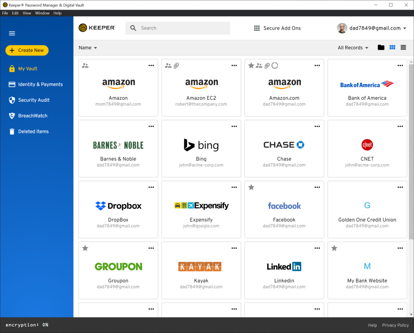Toggle favorite star on Amazon.com record
The height and width of the screenshot is (333, 414).
[x=251, y=66]
